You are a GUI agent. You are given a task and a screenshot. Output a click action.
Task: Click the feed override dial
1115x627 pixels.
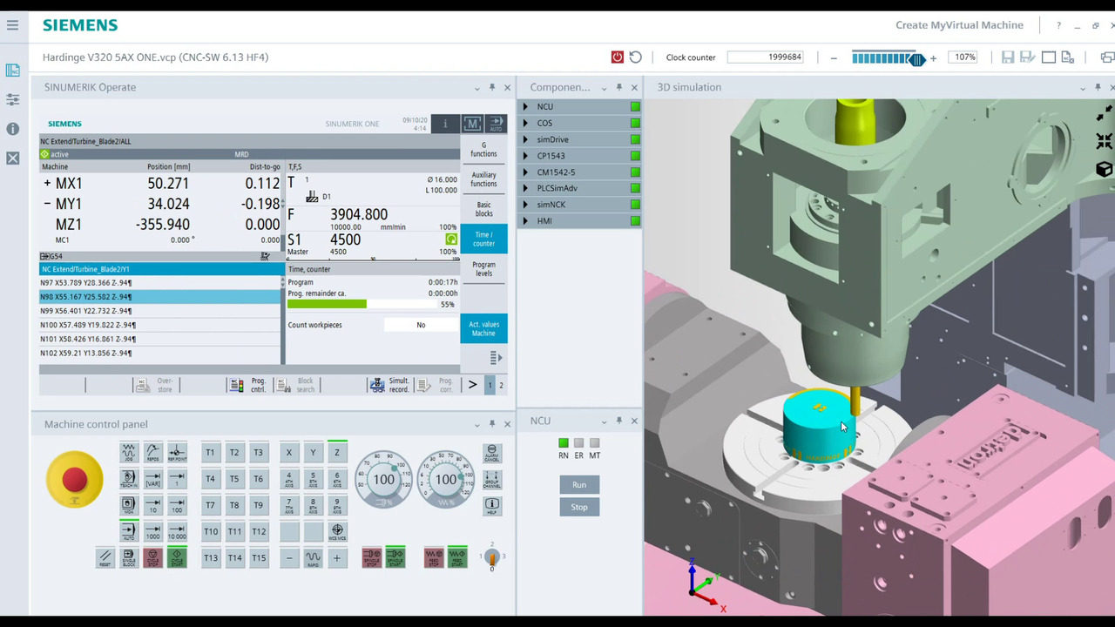[x=446, y=479]
